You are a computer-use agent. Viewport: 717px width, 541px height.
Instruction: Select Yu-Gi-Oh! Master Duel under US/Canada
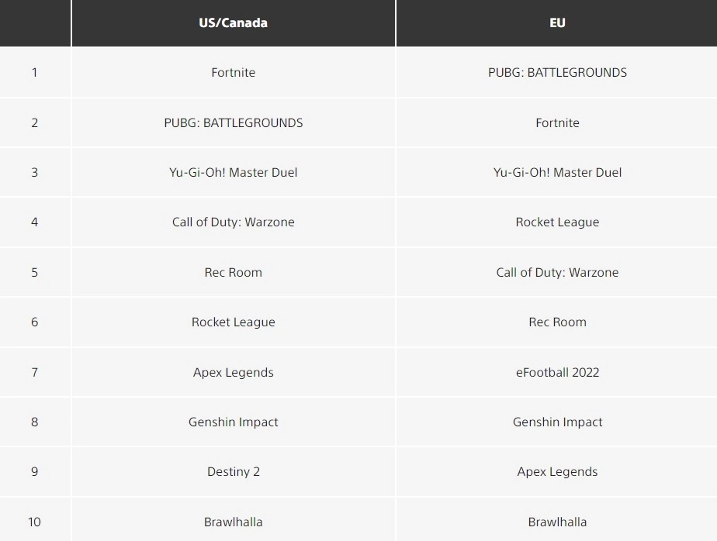(233, 172)
